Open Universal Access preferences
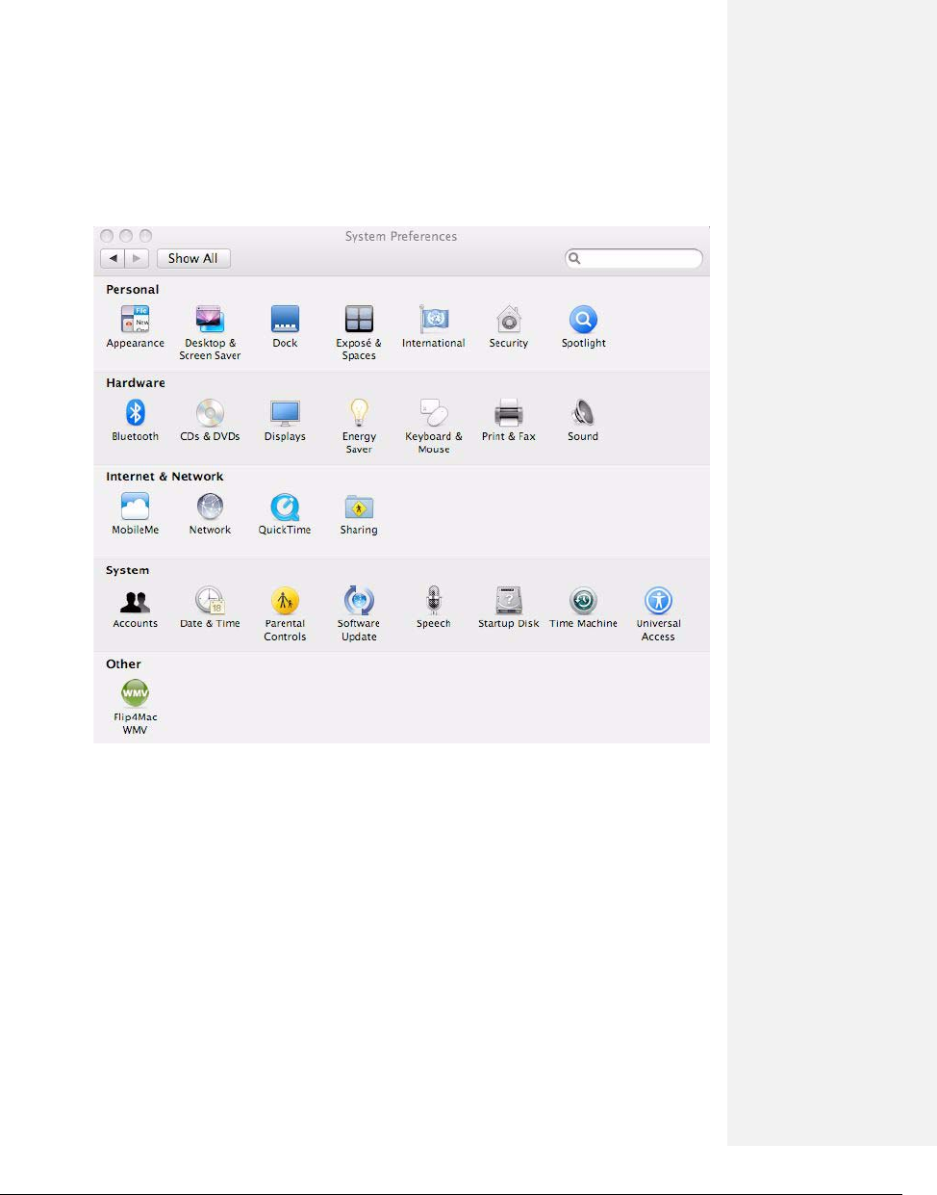The width and height of the screenshot is (937, 1195). pyautogui.click(x=658, y=601)
